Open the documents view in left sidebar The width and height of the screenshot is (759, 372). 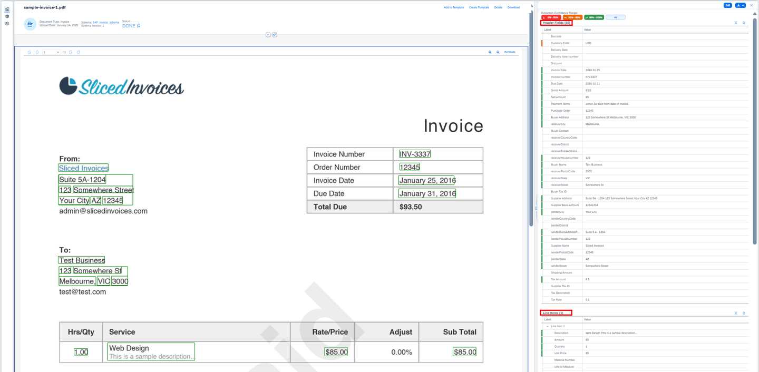(x=7, y=9)
